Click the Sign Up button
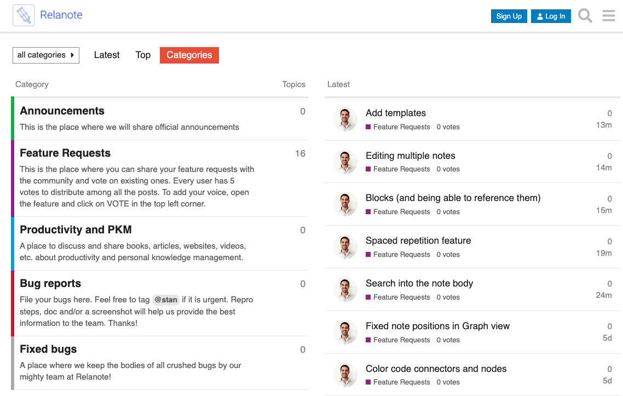Image resolution: width=623 pixels, height=396 pixels. click(x=509, y=16)
